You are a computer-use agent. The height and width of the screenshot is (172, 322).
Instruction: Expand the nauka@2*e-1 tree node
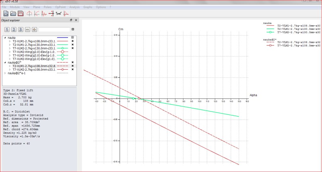[5, 73]
